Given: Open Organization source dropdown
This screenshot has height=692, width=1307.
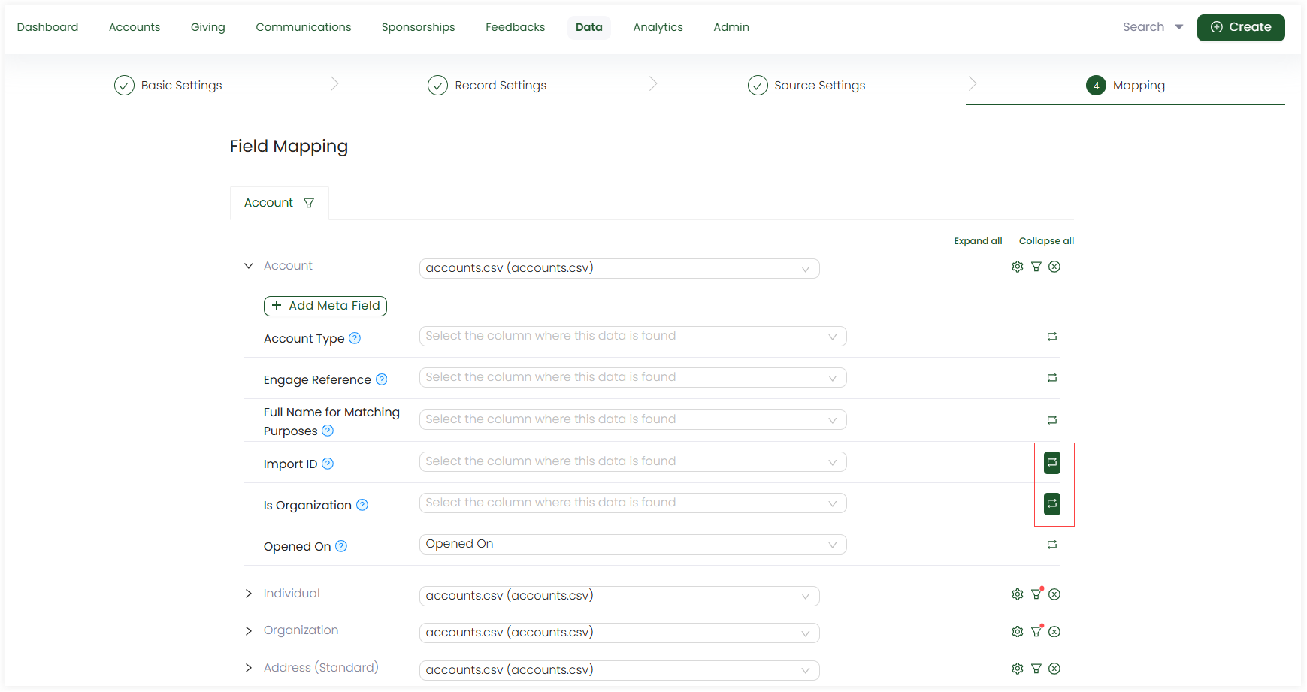Looking at the screenshot, I should pos(619,633).
